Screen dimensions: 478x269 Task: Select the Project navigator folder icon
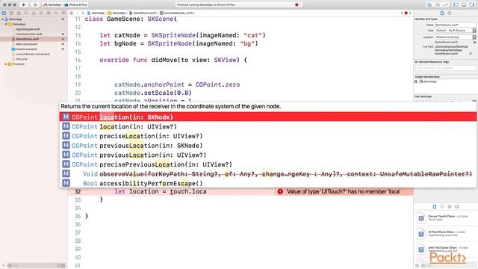pyautogui.click(x=4, y=13)
